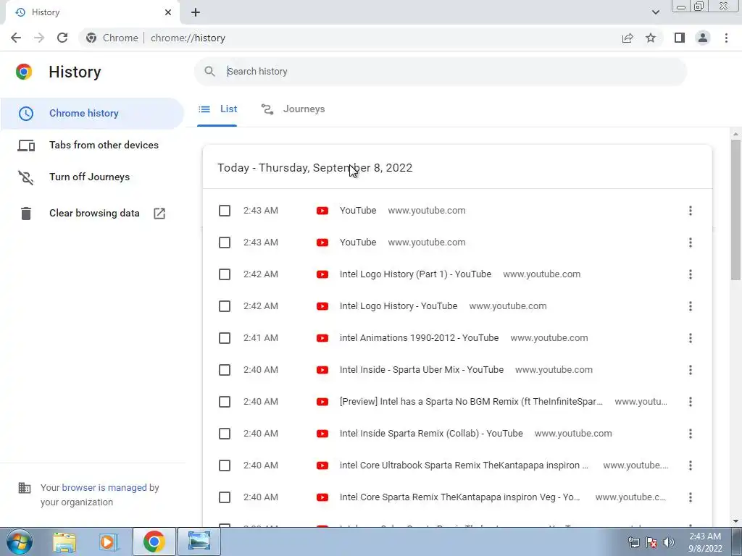Click the YouTube favicon for Intel Inside - Sparta Uber Mix
742x556 pixels.
(x=322, y=370)
